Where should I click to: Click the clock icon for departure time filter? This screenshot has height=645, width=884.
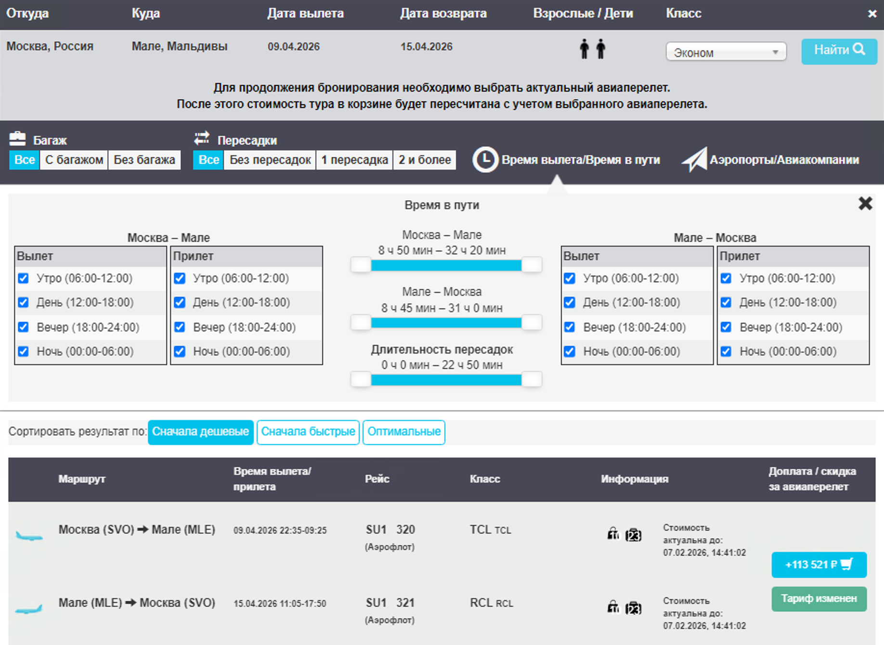click(x=485, y=160)
